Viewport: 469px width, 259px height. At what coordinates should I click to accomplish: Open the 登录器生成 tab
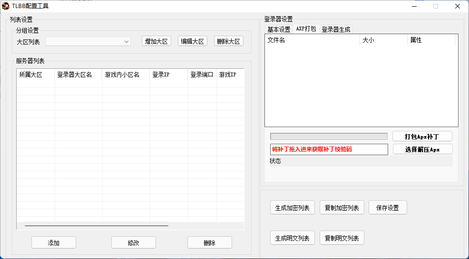click(336, 29)
